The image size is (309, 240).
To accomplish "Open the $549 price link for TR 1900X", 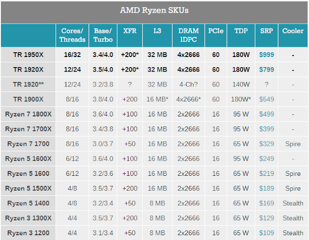I will 266,99.
